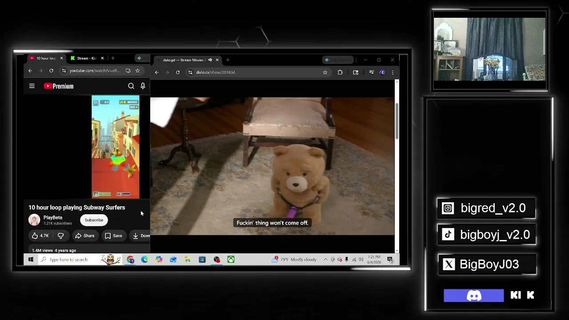Go back in the YouTube browser window
The height and width of the screenshot is (320, 569).
tap(30, 71)
